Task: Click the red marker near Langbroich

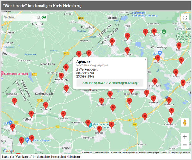Action: tap(88, 123)
